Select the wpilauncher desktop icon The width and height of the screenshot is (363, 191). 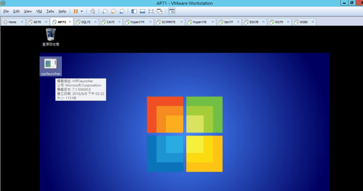point(50,66)
